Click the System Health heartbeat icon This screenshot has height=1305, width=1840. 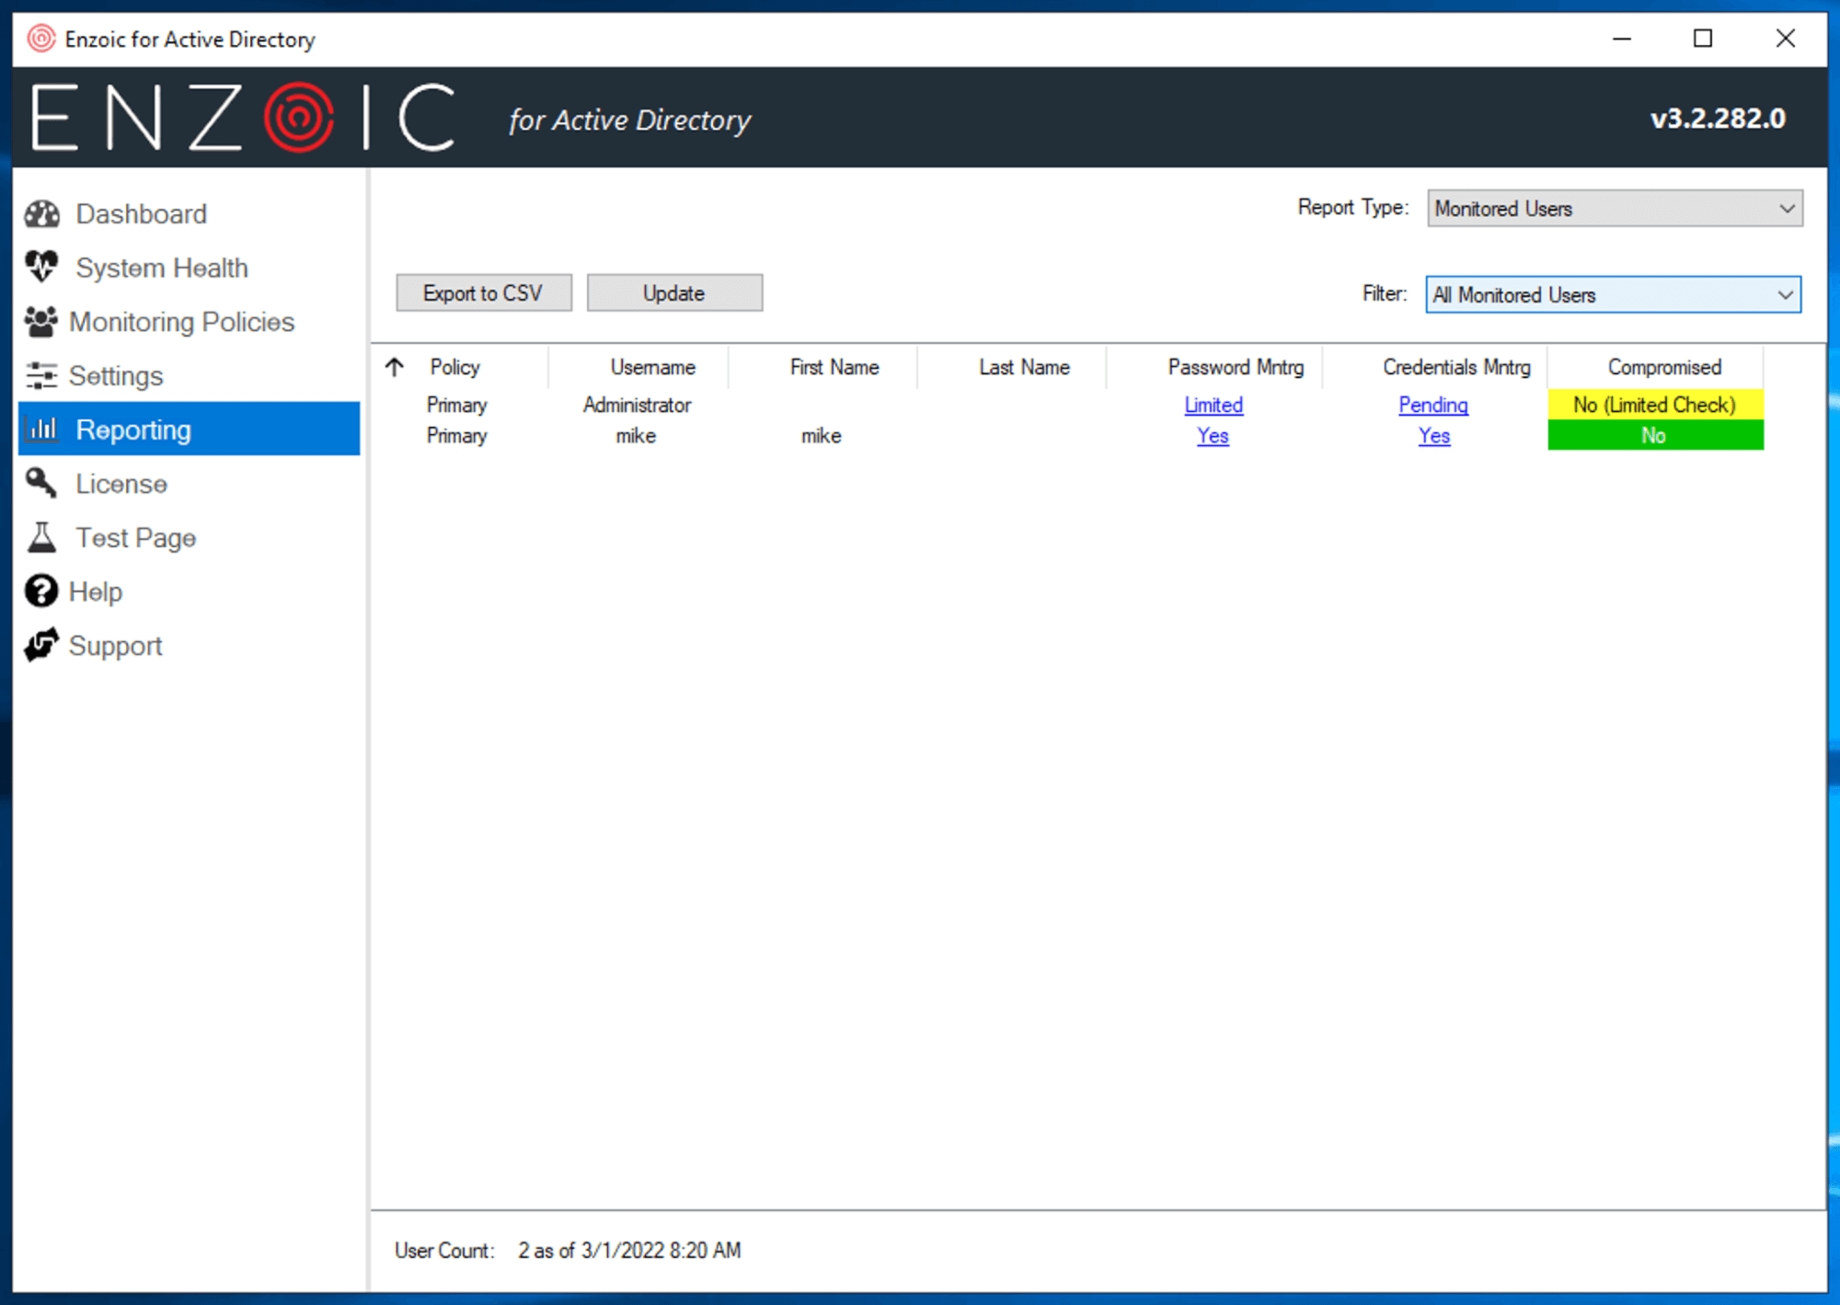(x=42, y=268)
